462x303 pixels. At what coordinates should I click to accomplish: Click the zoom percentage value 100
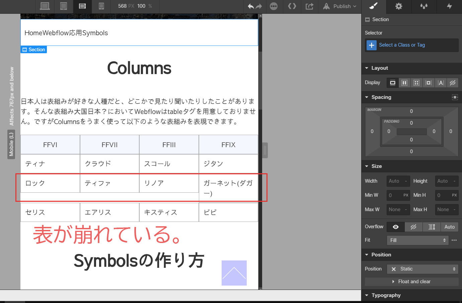tap(141, 6)
